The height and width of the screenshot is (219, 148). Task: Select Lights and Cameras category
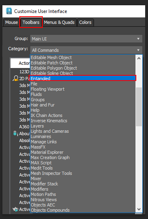(x=83, y=131)
